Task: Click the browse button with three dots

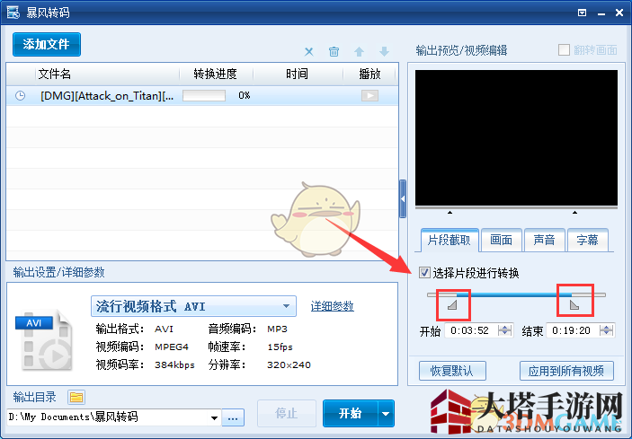Action: click(233, 417)
